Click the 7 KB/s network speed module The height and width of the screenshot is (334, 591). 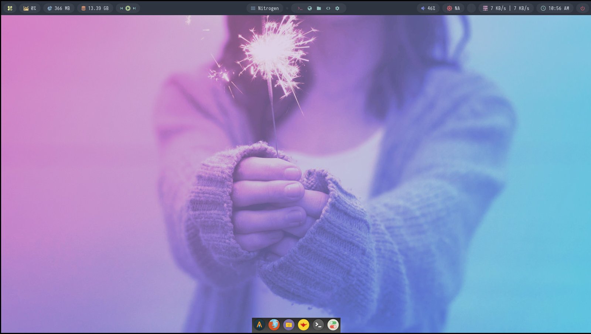[506, 8]
